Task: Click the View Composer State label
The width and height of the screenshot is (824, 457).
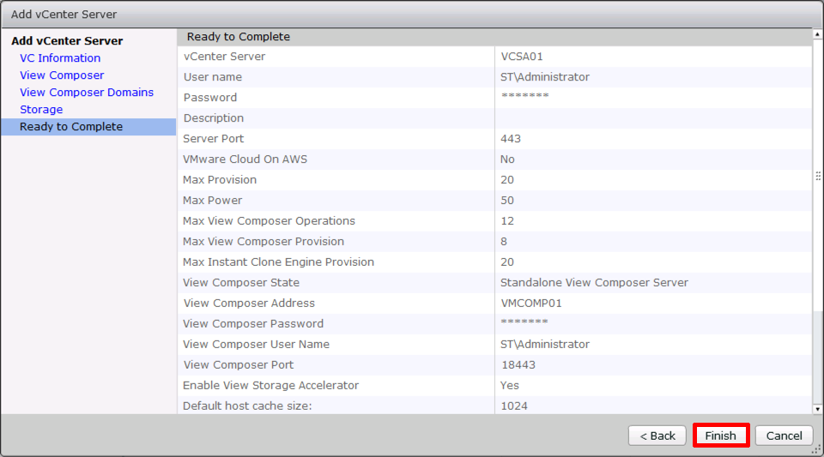Action: [241, 282]
